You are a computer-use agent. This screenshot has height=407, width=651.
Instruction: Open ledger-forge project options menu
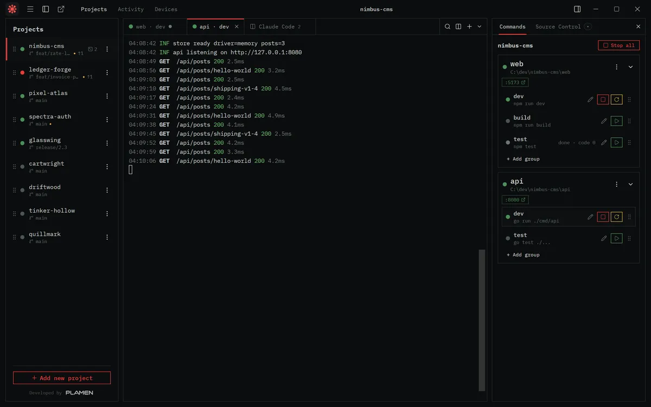coord(107,73)
